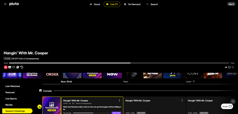The width and height of the screenshot is (238, 114).
Task: Unmute the video with the red speaker icon
Action: click(6, 67)
